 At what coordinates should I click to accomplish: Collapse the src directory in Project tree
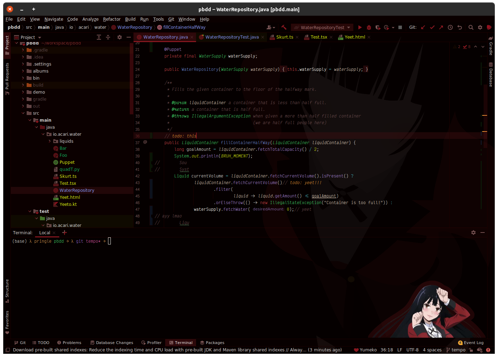point(23,113)
